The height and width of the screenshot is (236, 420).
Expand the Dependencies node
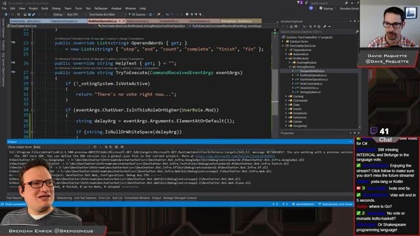pos(287,50)
